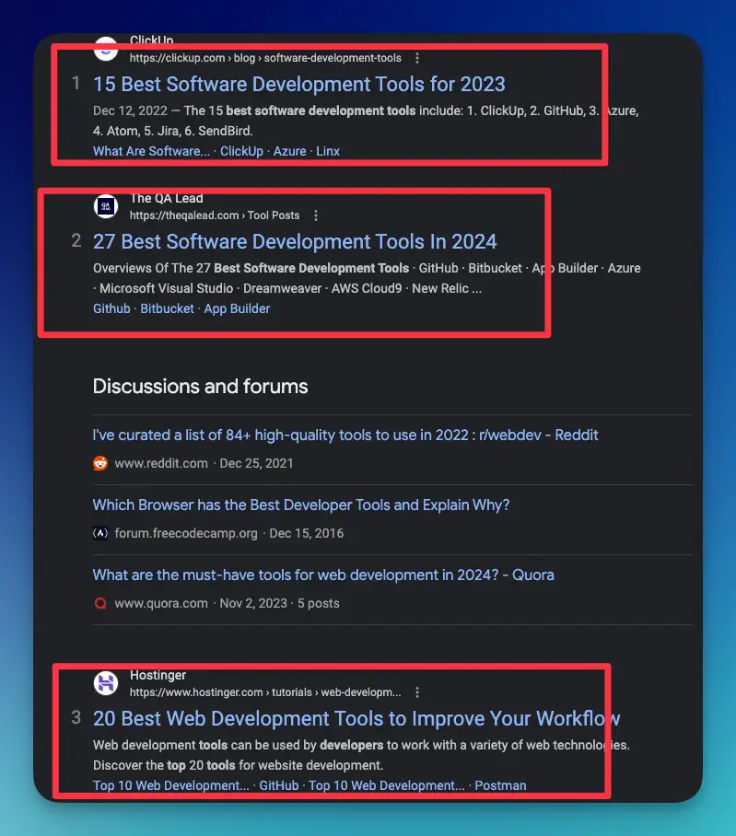This screenshot has height=836, width=736.
Task: Click The QA Lead site favicon
Action: pyautogui.click(x=106, y=206)
